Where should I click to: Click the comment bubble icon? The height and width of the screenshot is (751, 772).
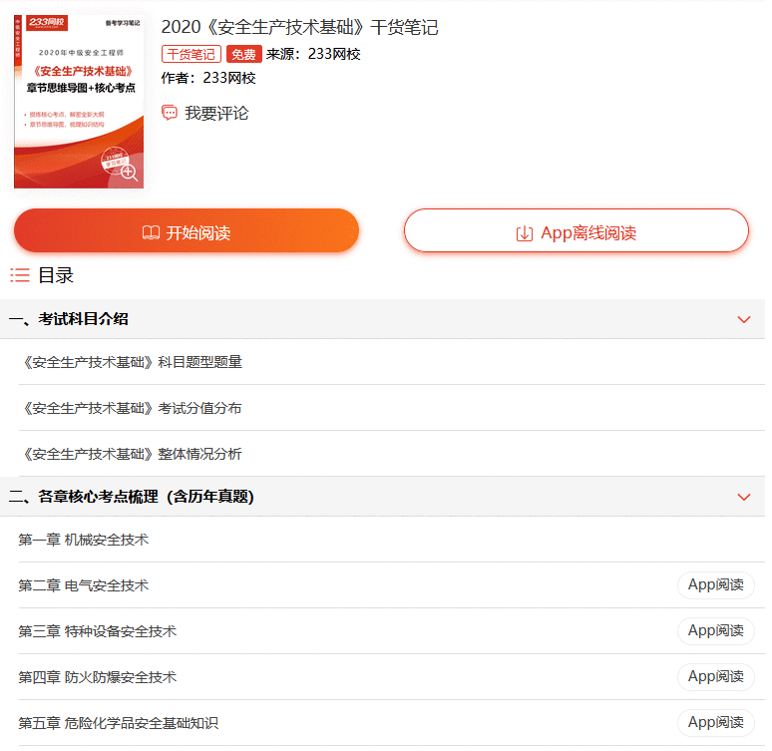(170, 114)
